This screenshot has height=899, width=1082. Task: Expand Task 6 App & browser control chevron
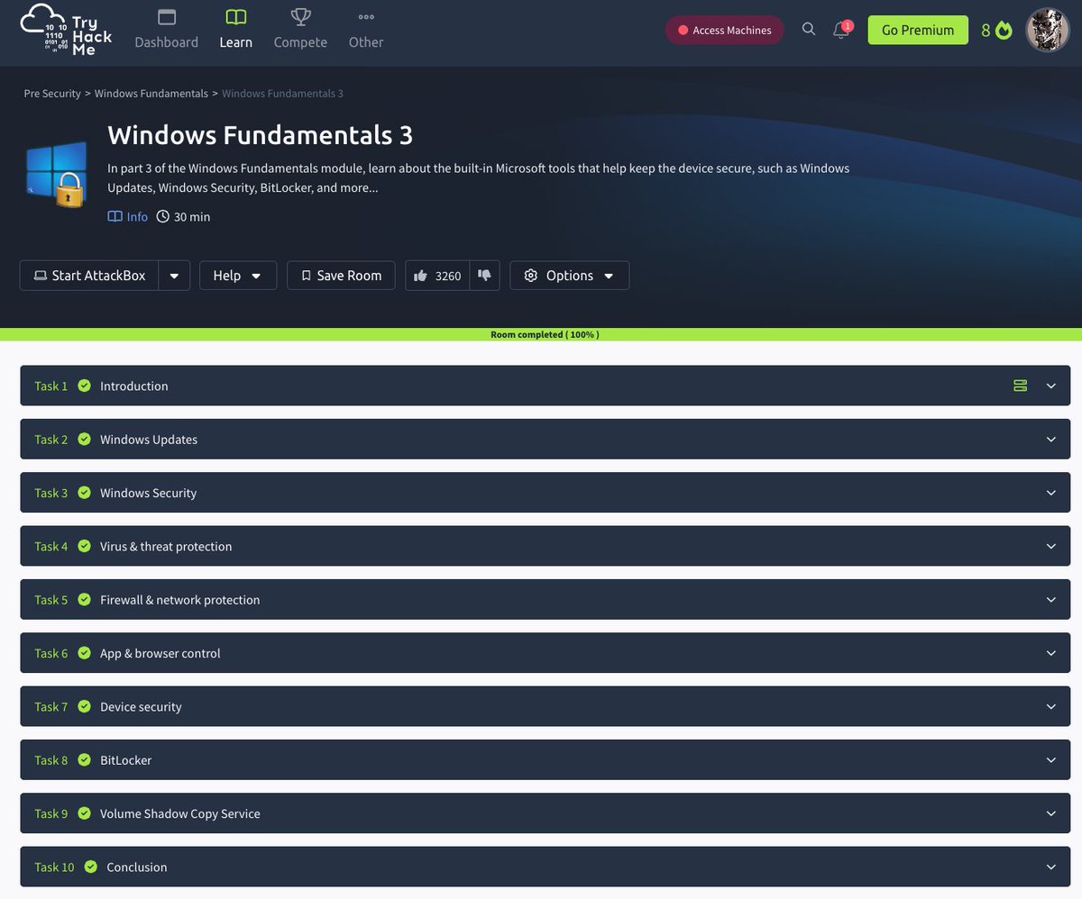coord(1050,653)
